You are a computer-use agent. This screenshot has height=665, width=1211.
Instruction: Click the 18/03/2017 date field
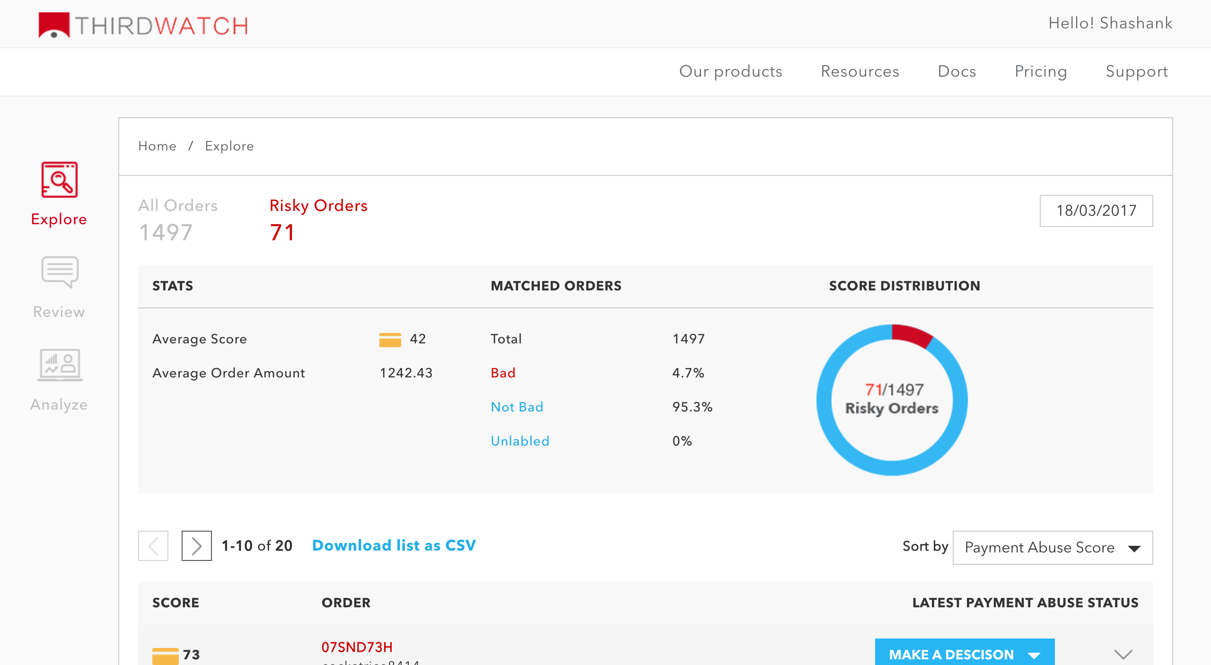point(1096,211)
